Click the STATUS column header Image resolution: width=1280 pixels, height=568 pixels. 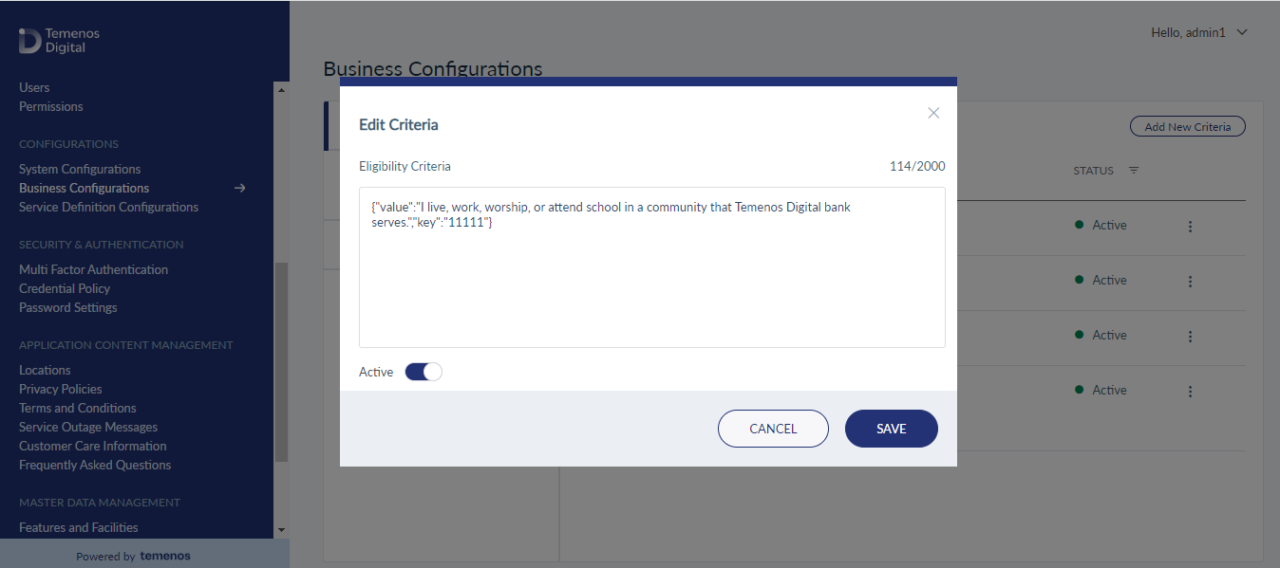(1094, 171)
